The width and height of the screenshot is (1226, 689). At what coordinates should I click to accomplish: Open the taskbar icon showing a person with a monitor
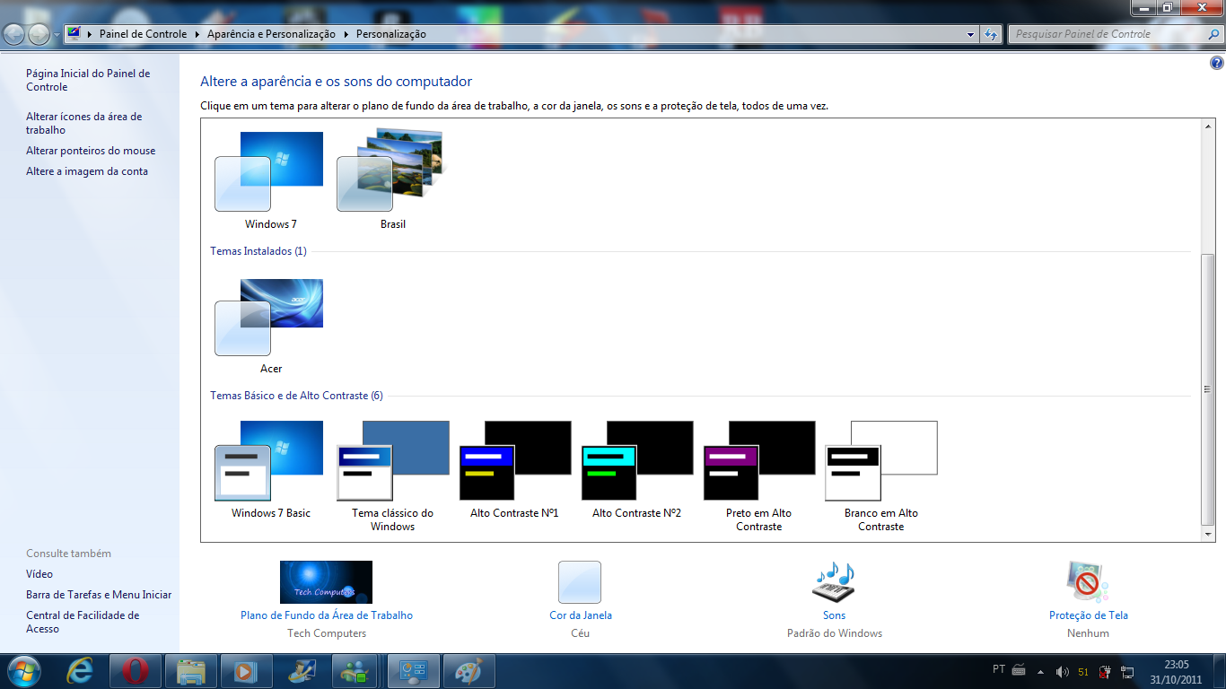(x=302, y=671)
